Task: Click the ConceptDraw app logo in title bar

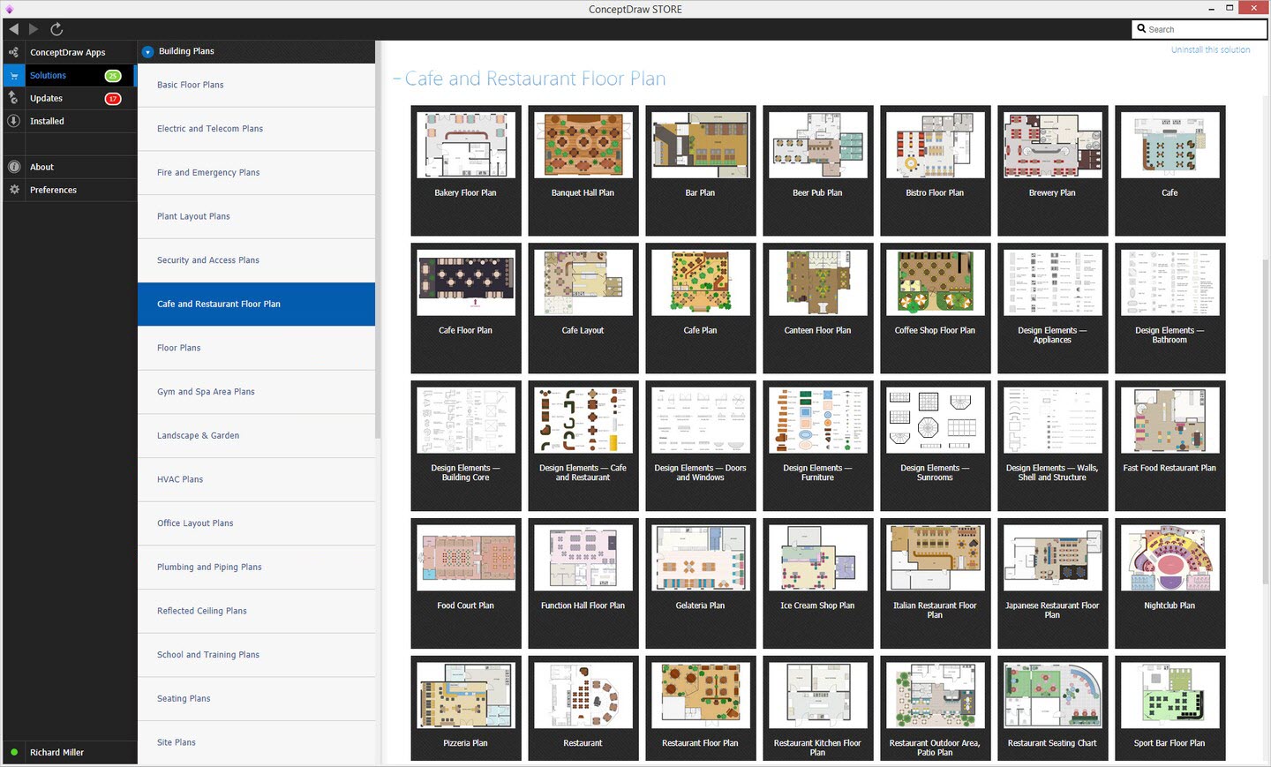Action: pos(9,9)
